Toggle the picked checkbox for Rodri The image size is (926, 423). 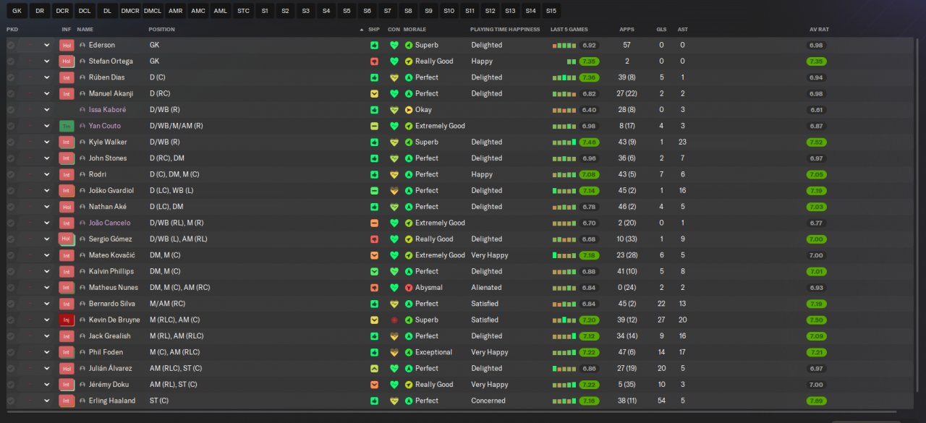click(11, 174)
